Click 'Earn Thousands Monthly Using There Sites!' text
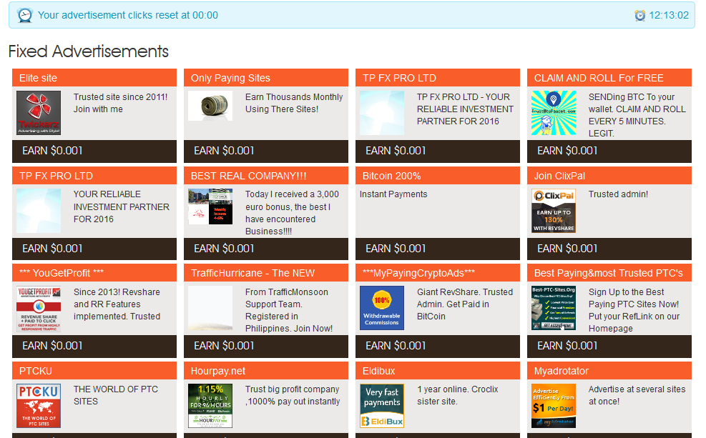The image size is (706, 438). pos(294,103)
